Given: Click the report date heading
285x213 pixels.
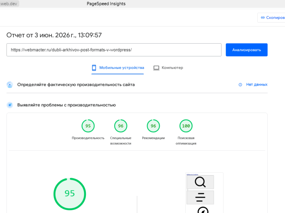Looking at the screenshot, I should point(54,35).
